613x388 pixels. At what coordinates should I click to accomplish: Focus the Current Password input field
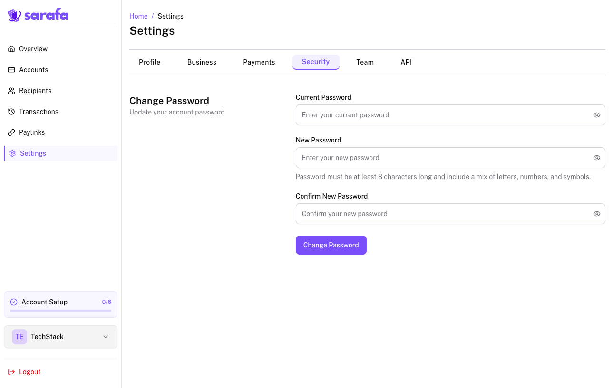pos(450,115)
